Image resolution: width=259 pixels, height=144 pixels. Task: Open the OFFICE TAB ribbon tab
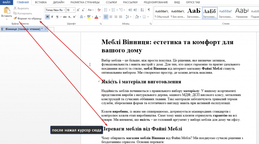tap(193, 2)
